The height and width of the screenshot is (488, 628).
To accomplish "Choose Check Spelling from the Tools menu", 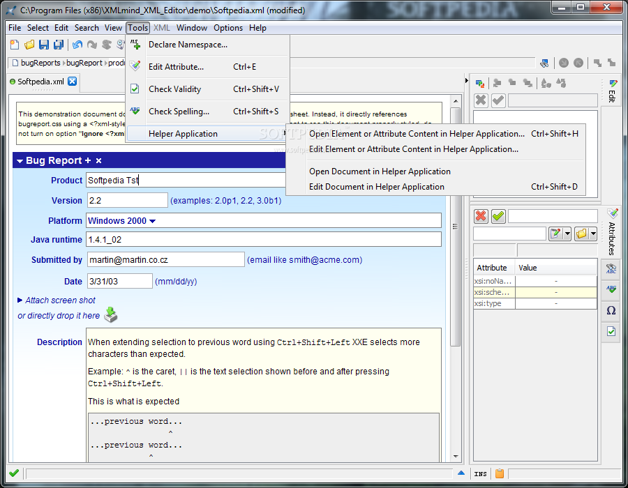I will click(207, 112).
